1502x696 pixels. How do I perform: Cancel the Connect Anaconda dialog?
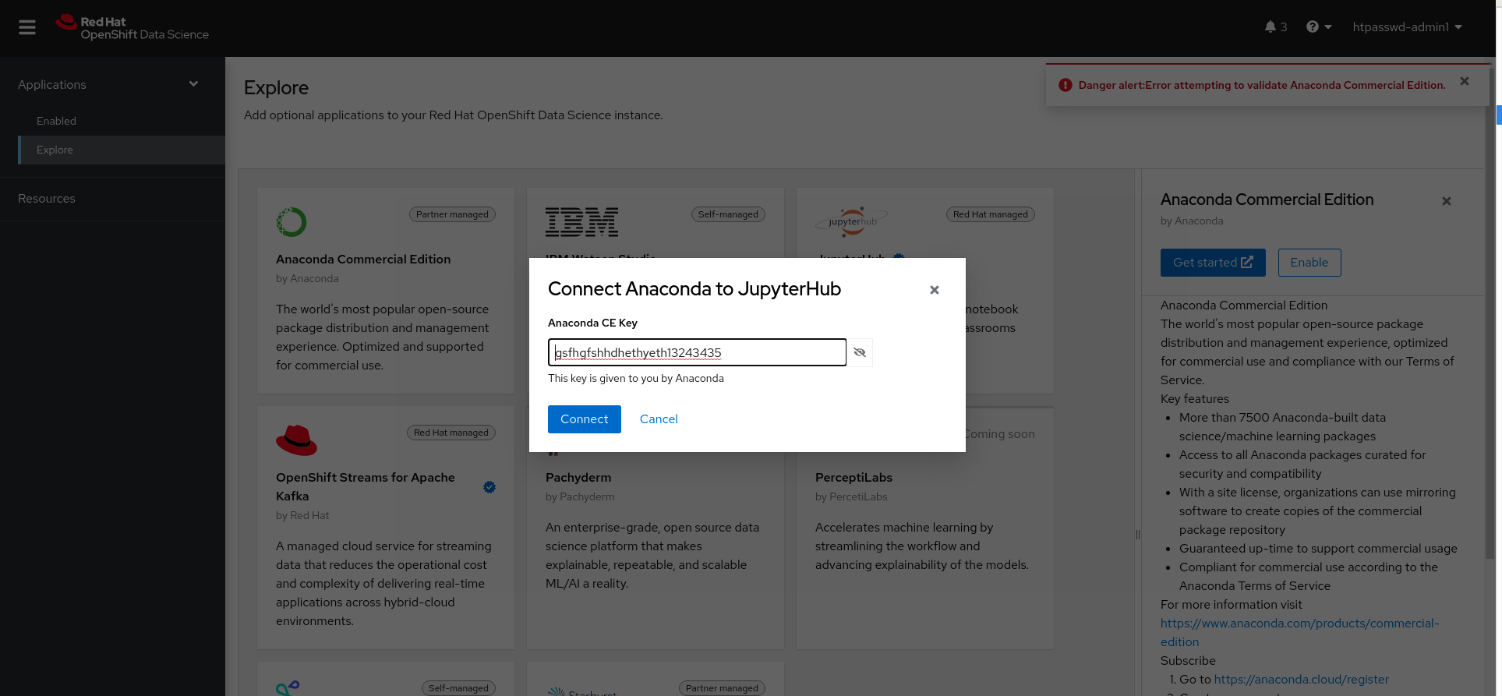(659, 419)
